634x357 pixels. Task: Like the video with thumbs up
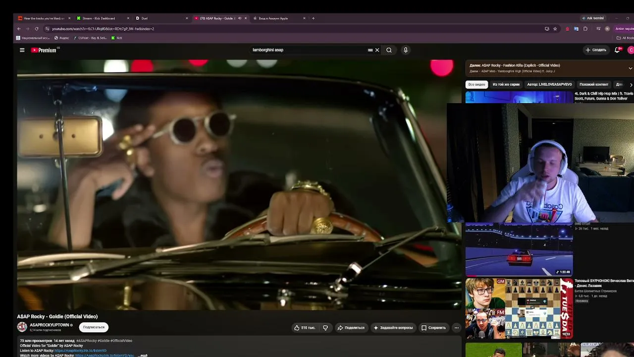(x=305, y=328)
